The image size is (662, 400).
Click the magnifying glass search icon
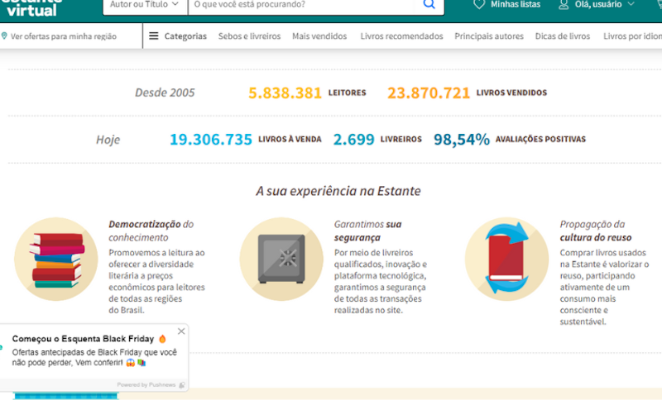429,5
